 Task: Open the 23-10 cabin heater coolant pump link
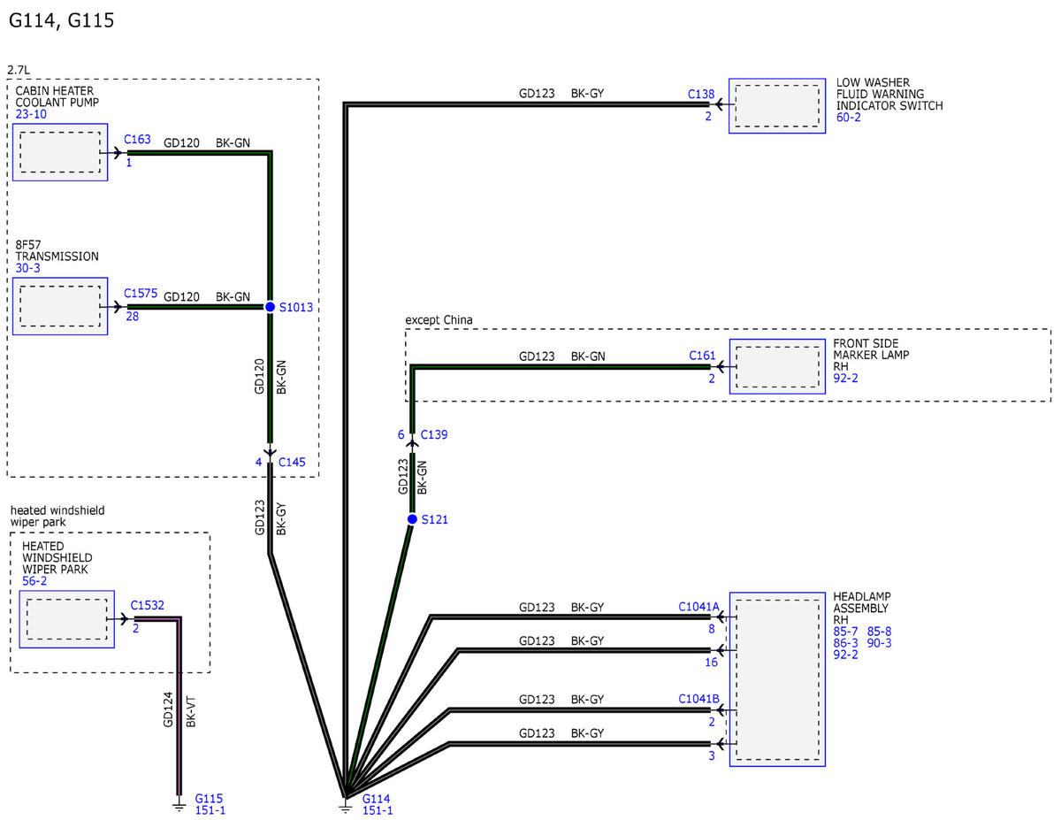coord(31,114)
